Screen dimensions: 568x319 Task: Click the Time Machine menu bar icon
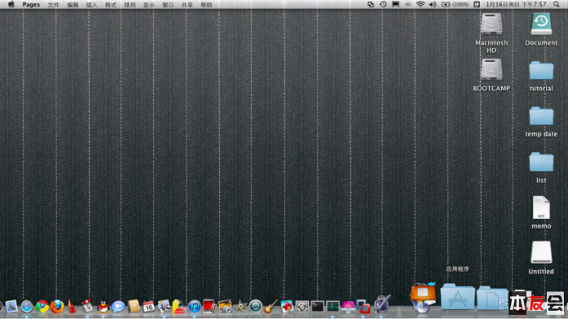[x=383, y=4]
